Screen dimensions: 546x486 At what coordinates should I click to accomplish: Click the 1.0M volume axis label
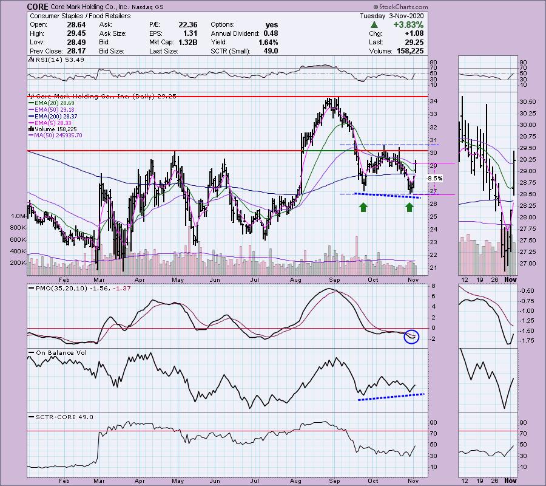click(18, 216)
